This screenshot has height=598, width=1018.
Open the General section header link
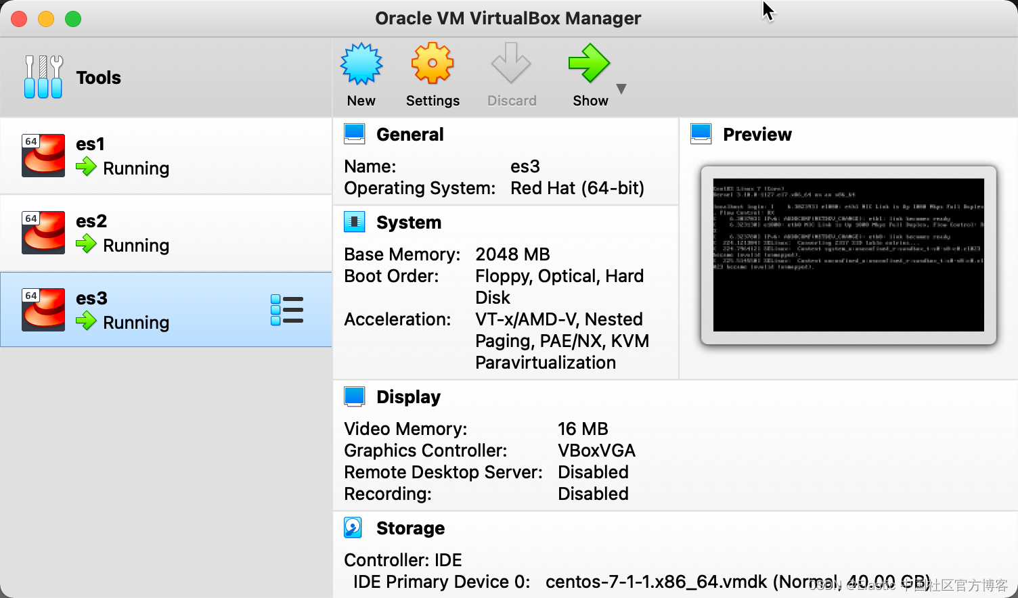tap(410, 135)
